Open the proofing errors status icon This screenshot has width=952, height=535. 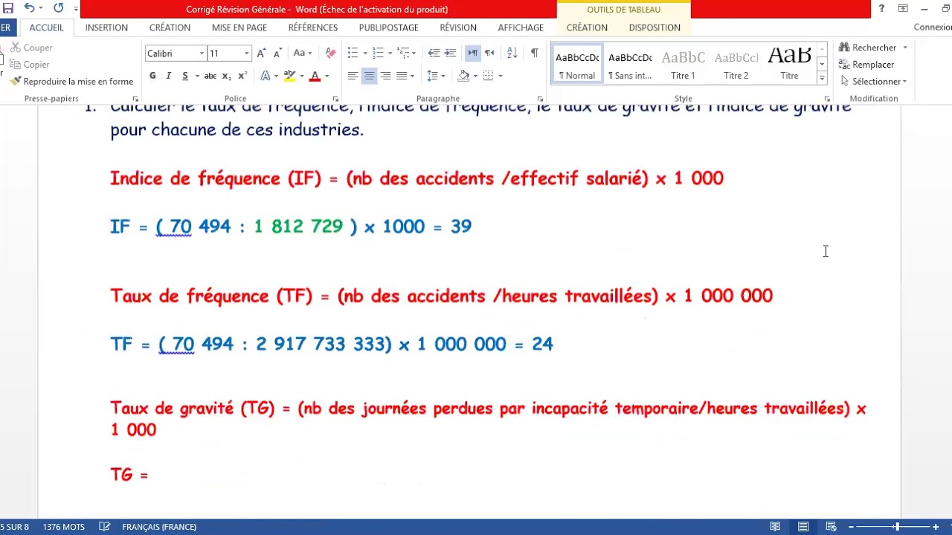click(105, 527)
